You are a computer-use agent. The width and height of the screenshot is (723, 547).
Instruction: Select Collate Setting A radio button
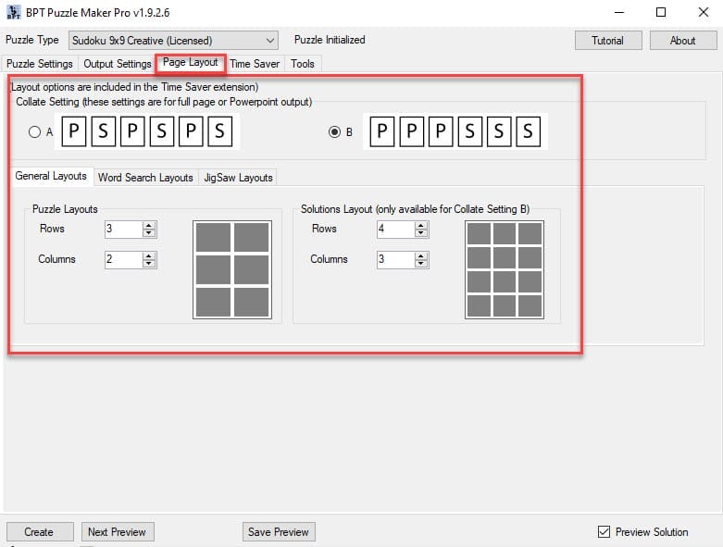pos(34,132)
